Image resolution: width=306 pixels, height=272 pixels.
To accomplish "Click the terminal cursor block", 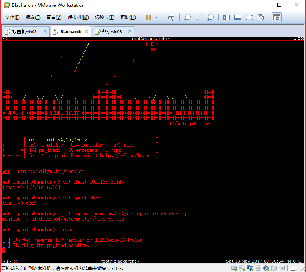I will point(3,250).
